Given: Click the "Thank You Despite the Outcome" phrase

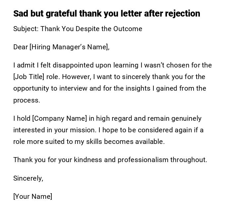Looking at the screenshot, I should click(91, 29).
